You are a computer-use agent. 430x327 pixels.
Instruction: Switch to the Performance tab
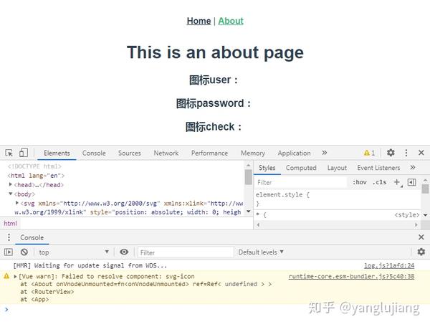209,153
